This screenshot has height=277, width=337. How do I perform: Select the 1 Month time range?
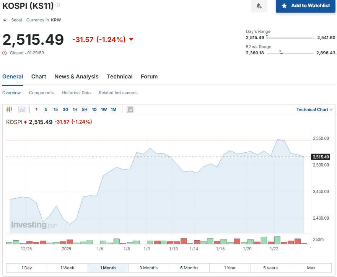coord(108,268)
